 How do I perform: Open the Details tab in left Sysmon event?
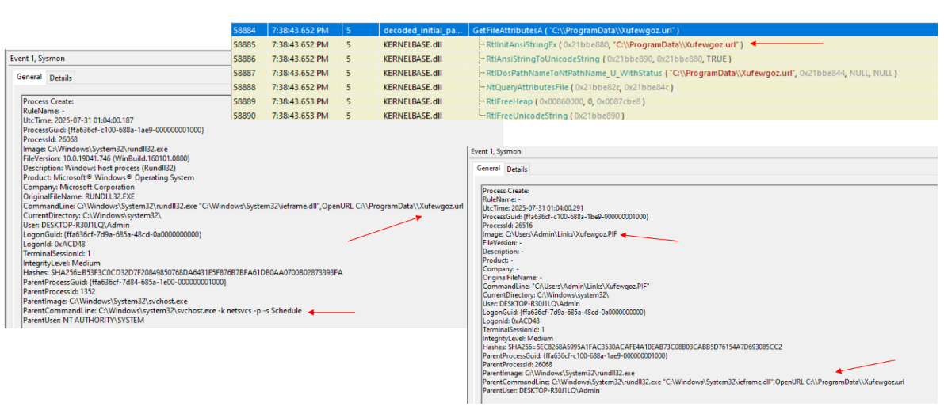click(60, 78)
